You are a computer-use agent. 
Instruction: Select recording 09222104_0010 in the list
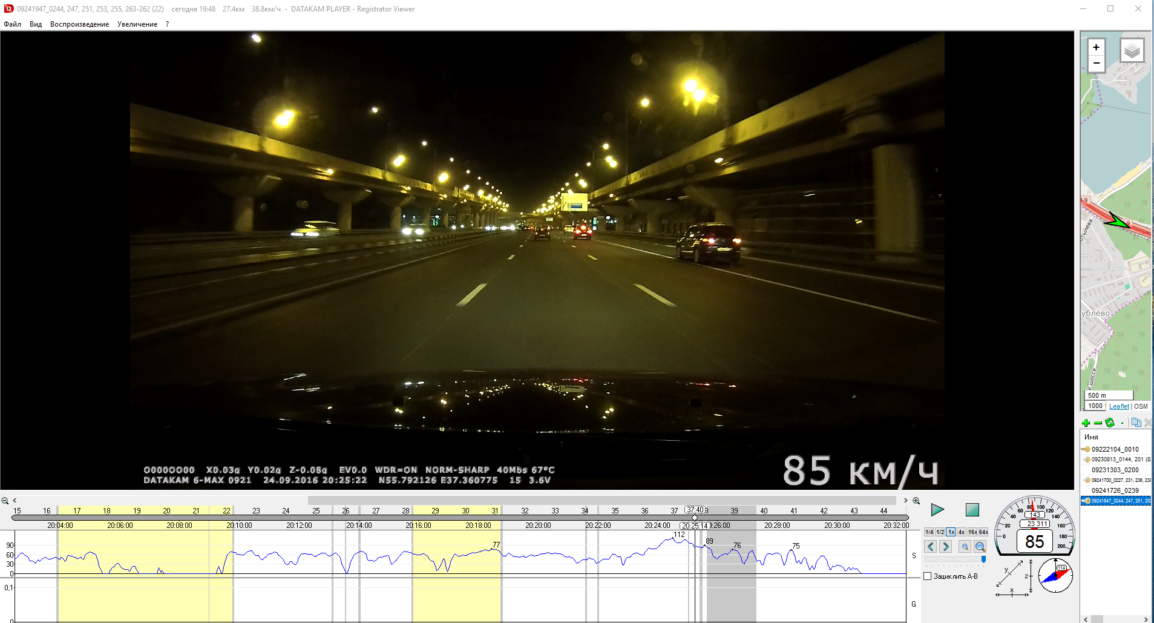click(1115, 449)
